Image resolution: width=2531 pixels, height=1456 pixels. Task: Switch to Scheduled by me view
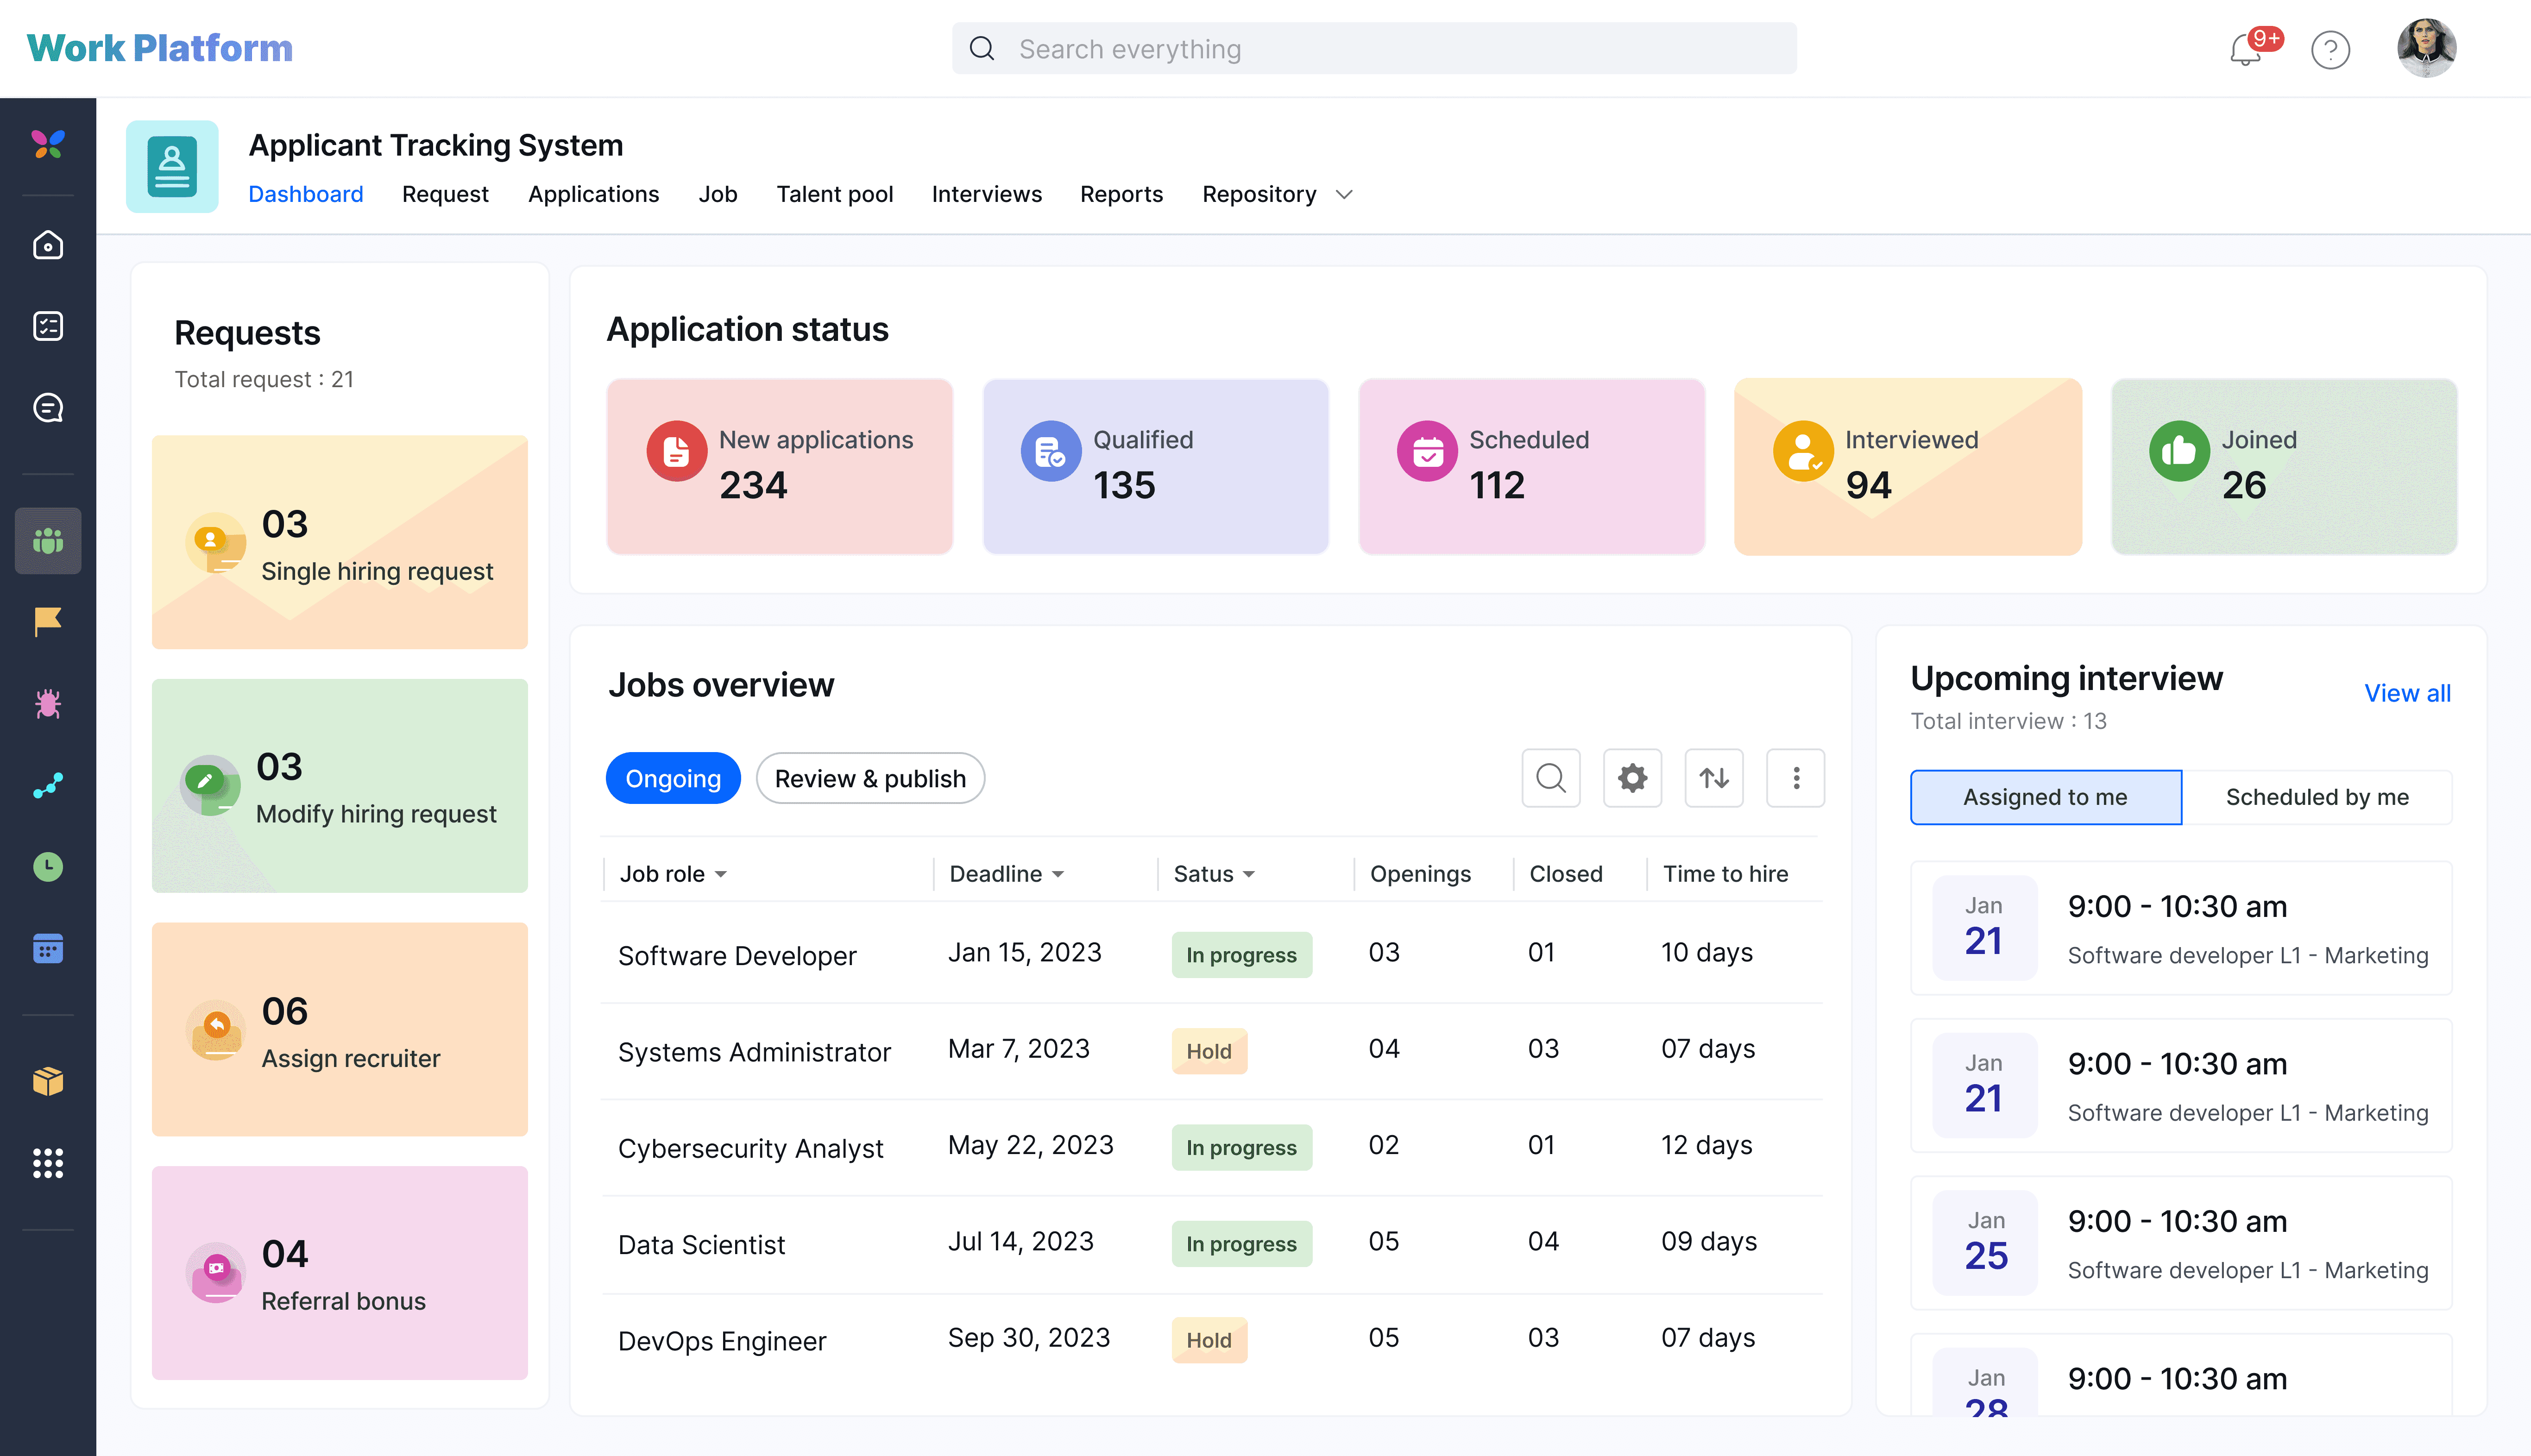(2318, 797)
